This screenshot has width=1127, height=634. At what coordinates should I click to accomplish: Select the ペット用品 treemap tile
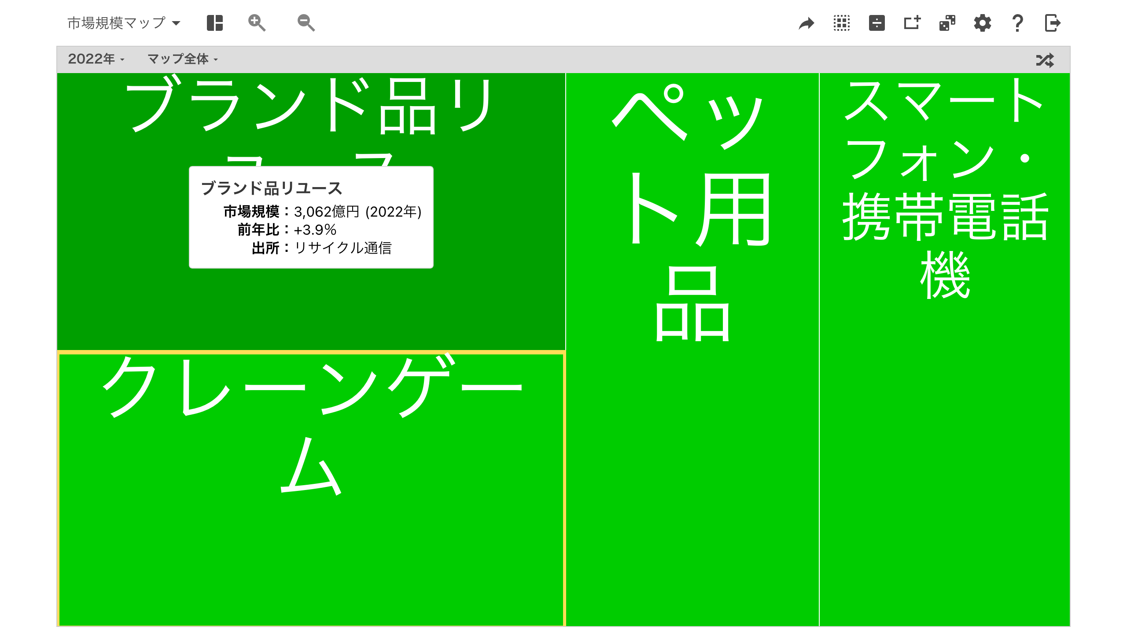tap(692, 350)
